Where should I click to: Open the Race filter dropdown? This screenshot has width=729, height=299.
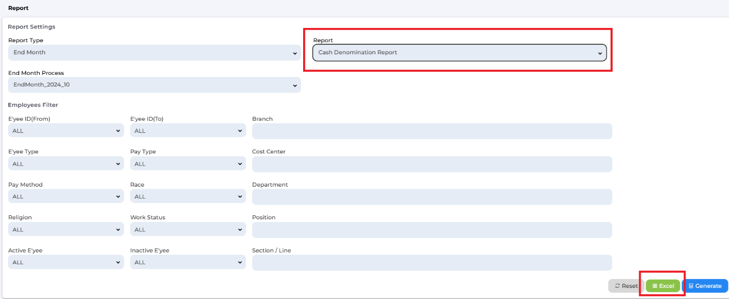coord(188,197)
